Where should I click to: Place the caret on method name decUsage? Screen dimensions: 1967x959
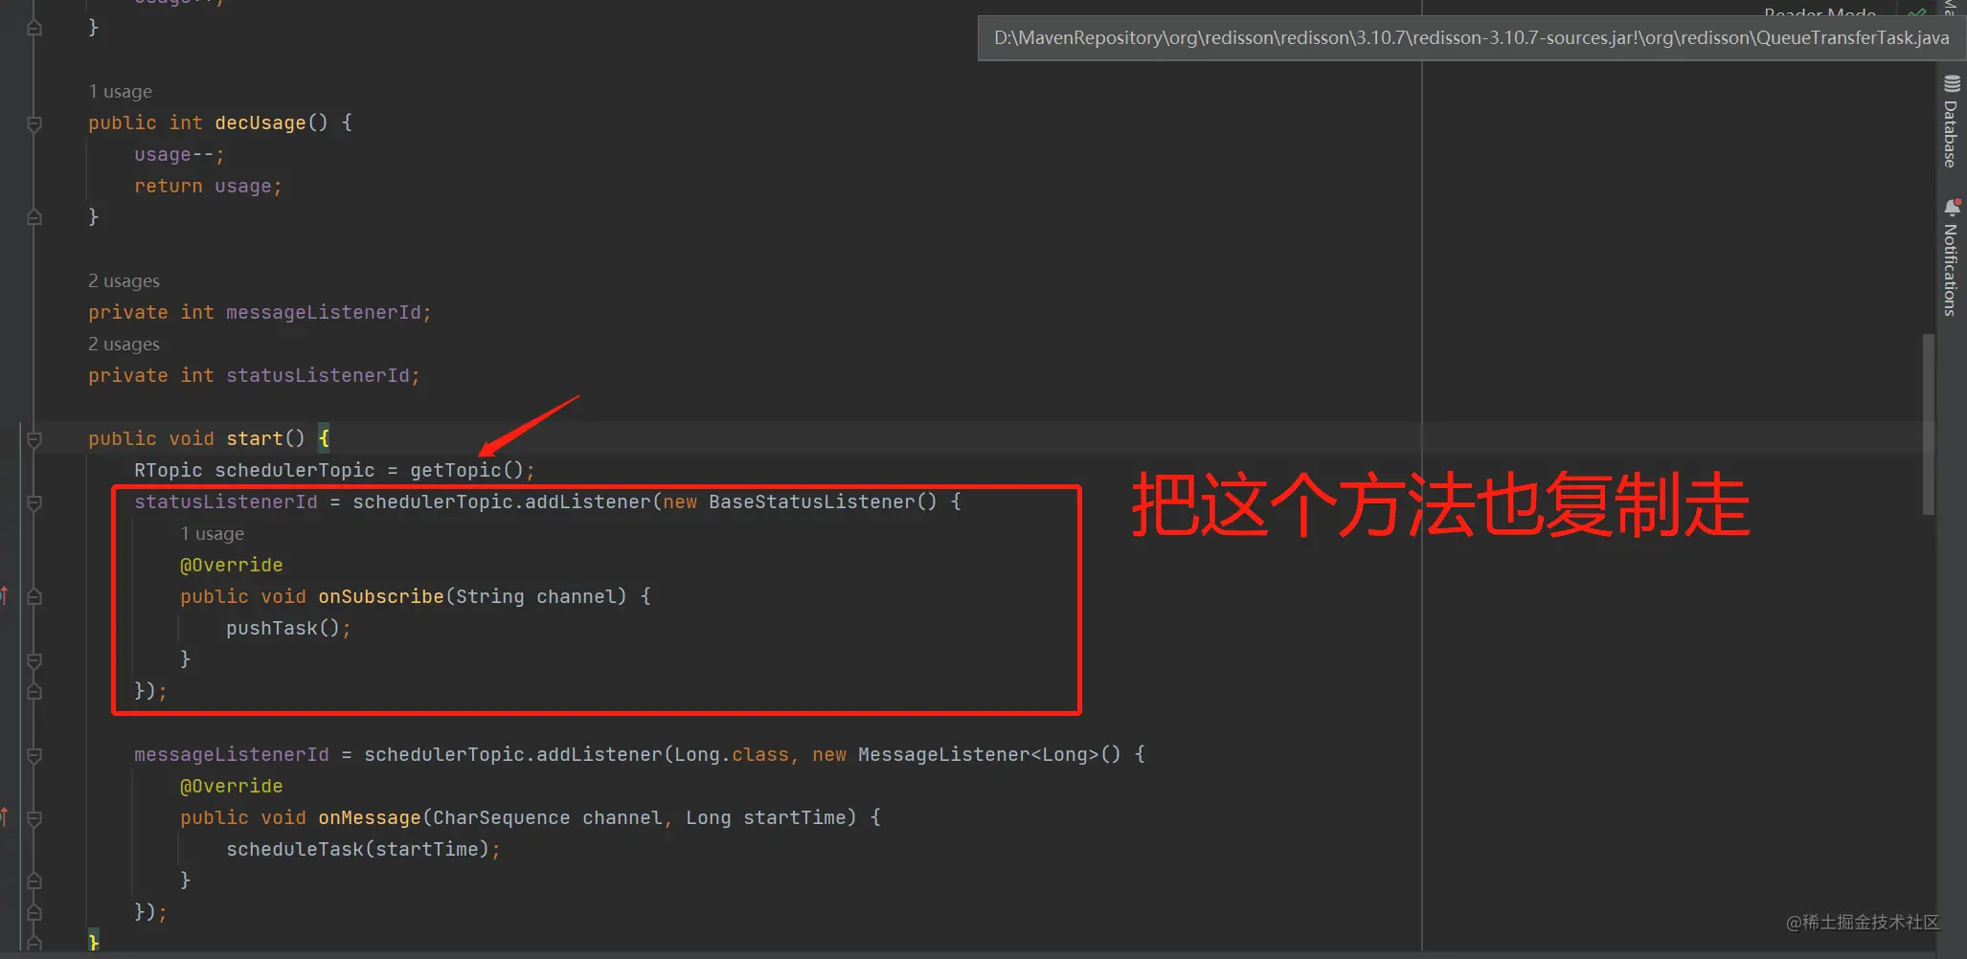[260, 123]
